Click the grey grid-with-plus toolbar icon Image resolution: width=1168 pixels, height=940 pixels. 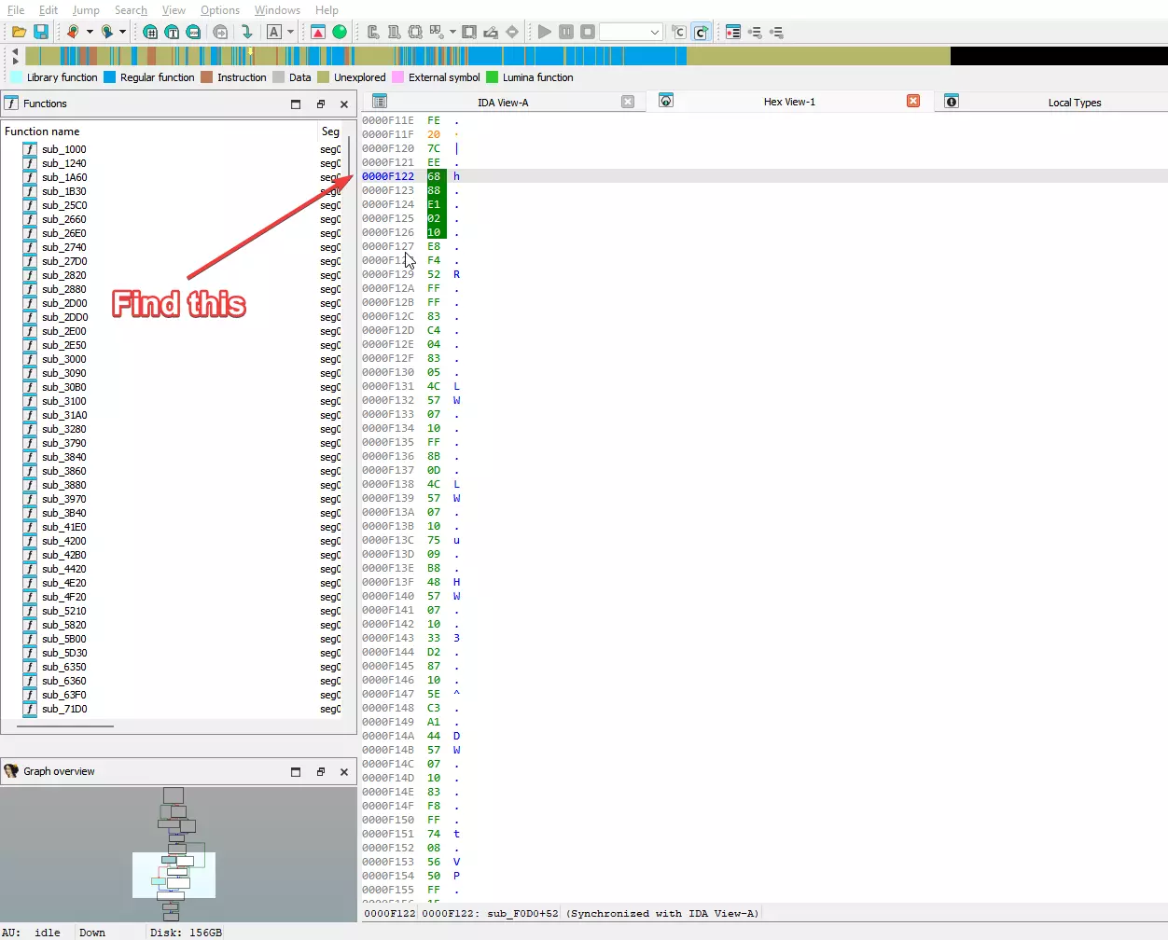437,32
